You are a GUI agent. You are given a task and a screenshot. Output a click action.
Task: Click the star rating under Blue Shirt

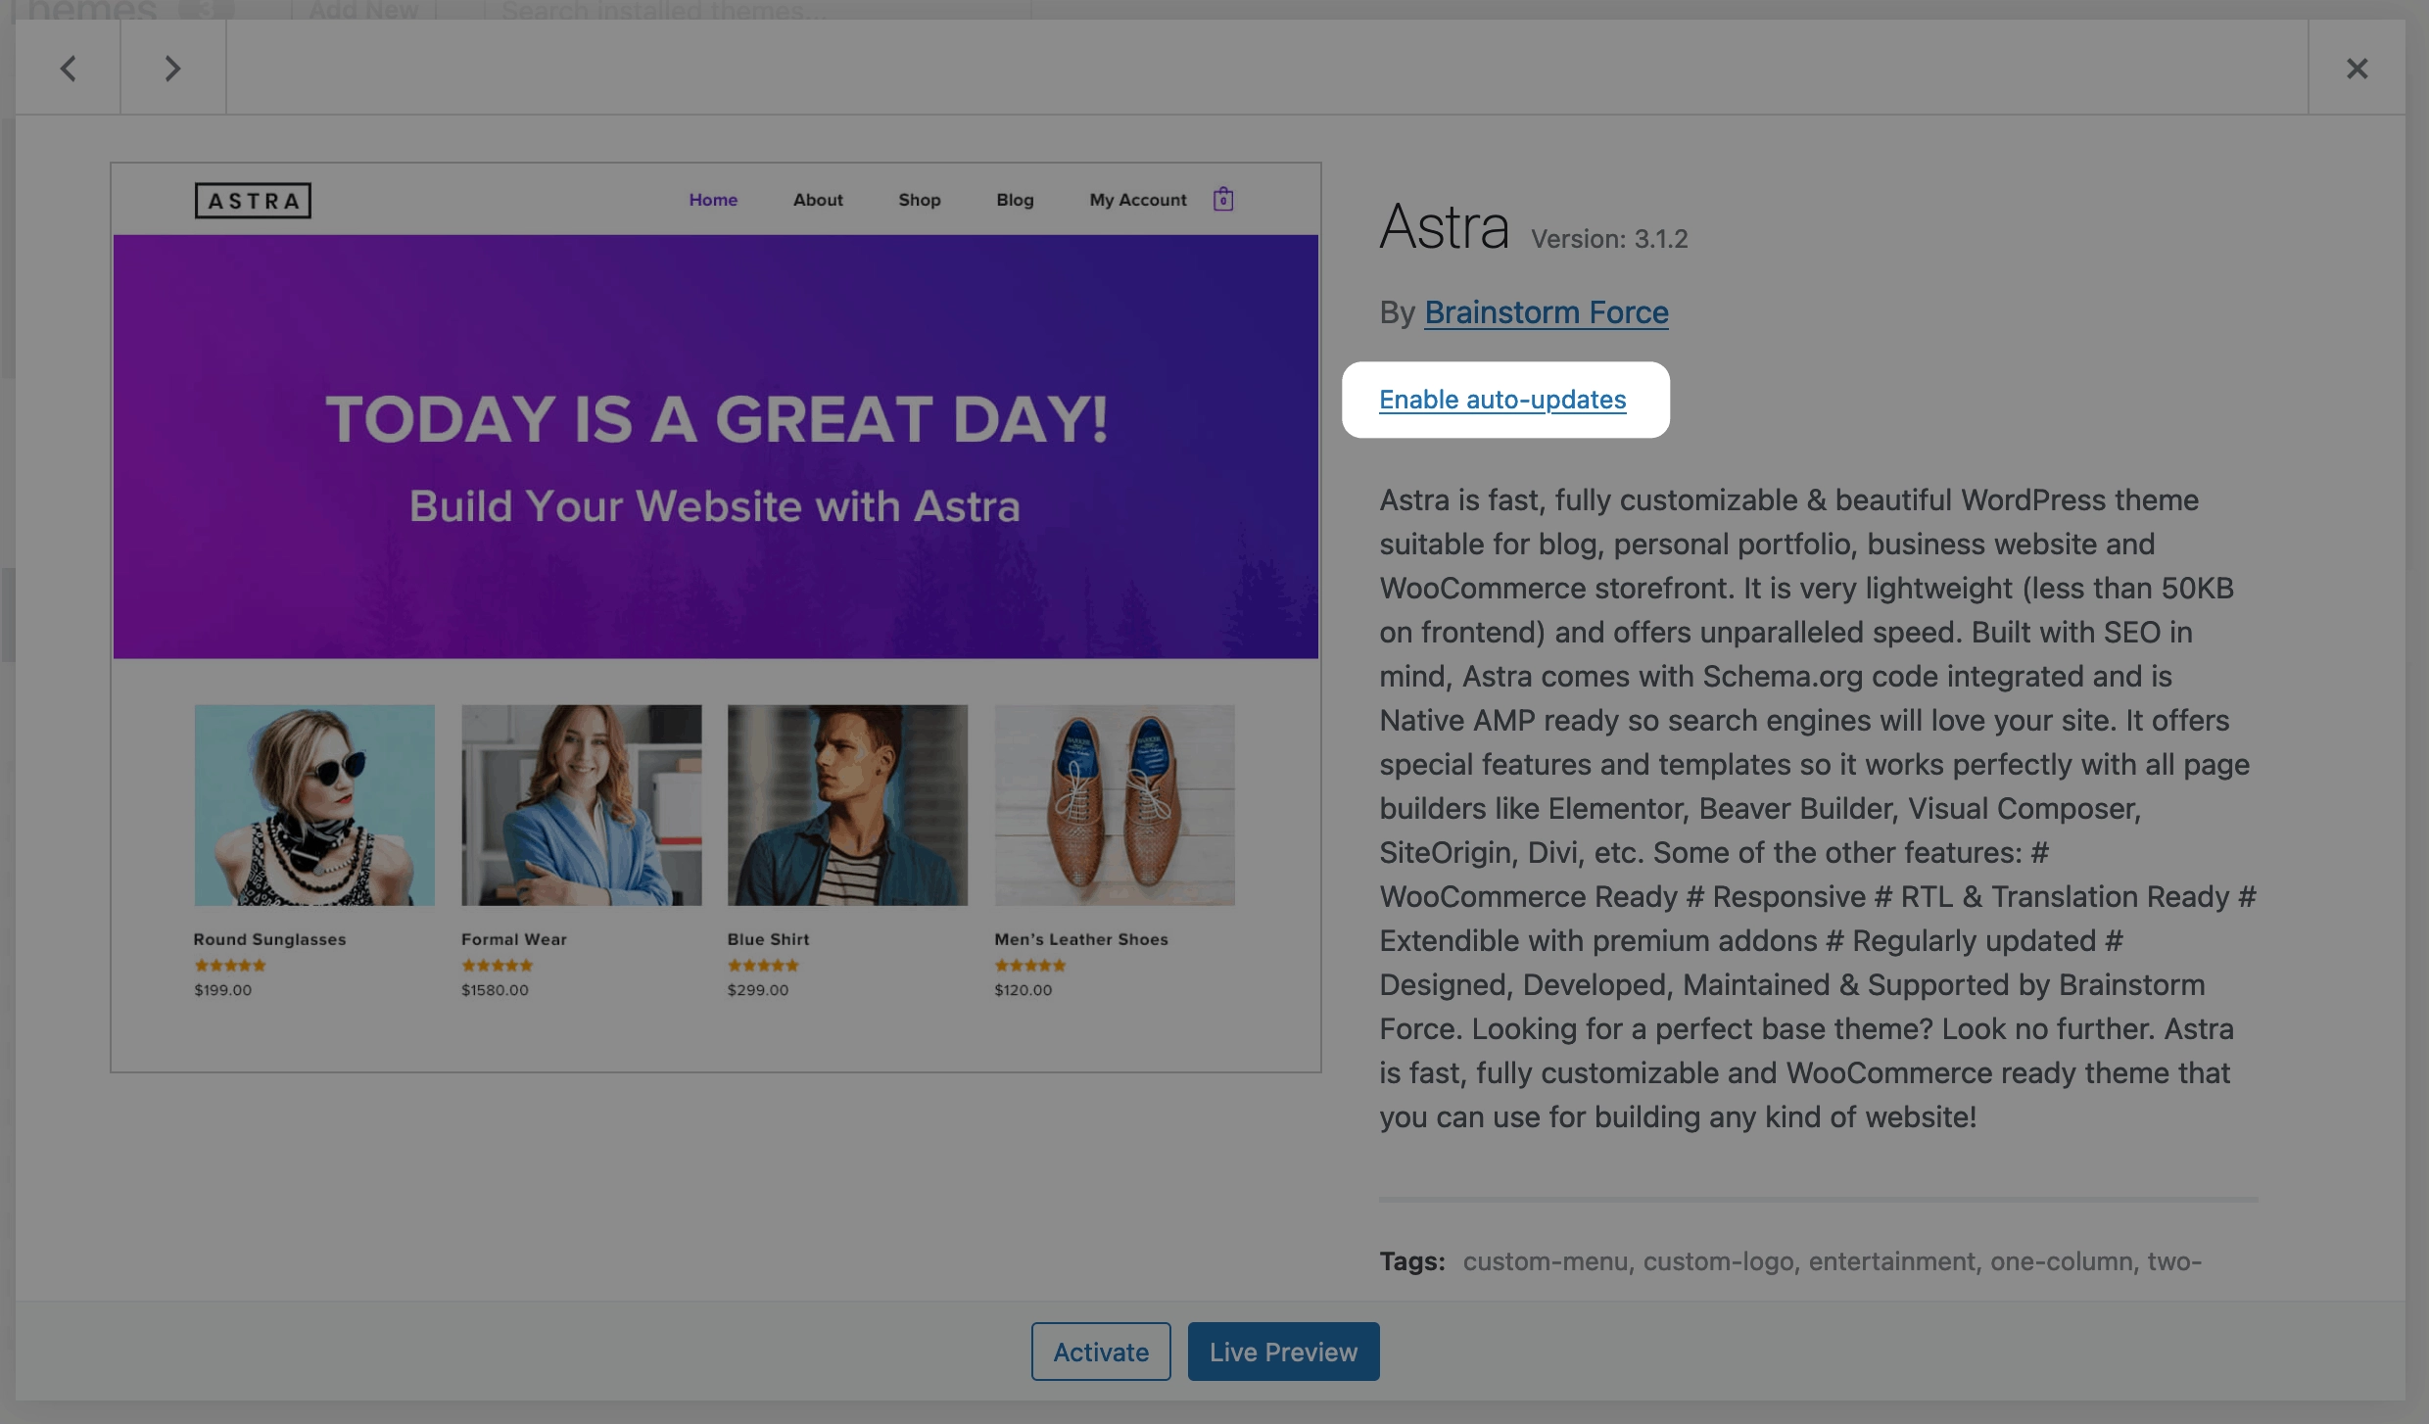764,965
